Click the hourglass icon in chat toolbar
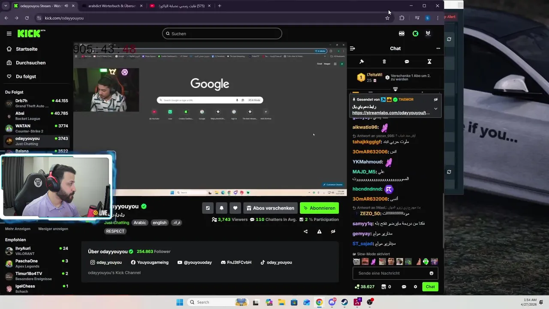This screenshot has height=309, width=549. pos(429,62)
